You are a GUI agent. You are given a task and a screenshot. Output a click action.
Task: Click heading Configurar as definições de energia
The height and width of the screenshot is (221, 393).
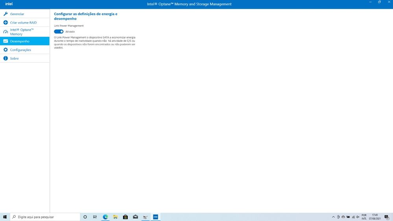pos(86,16)
